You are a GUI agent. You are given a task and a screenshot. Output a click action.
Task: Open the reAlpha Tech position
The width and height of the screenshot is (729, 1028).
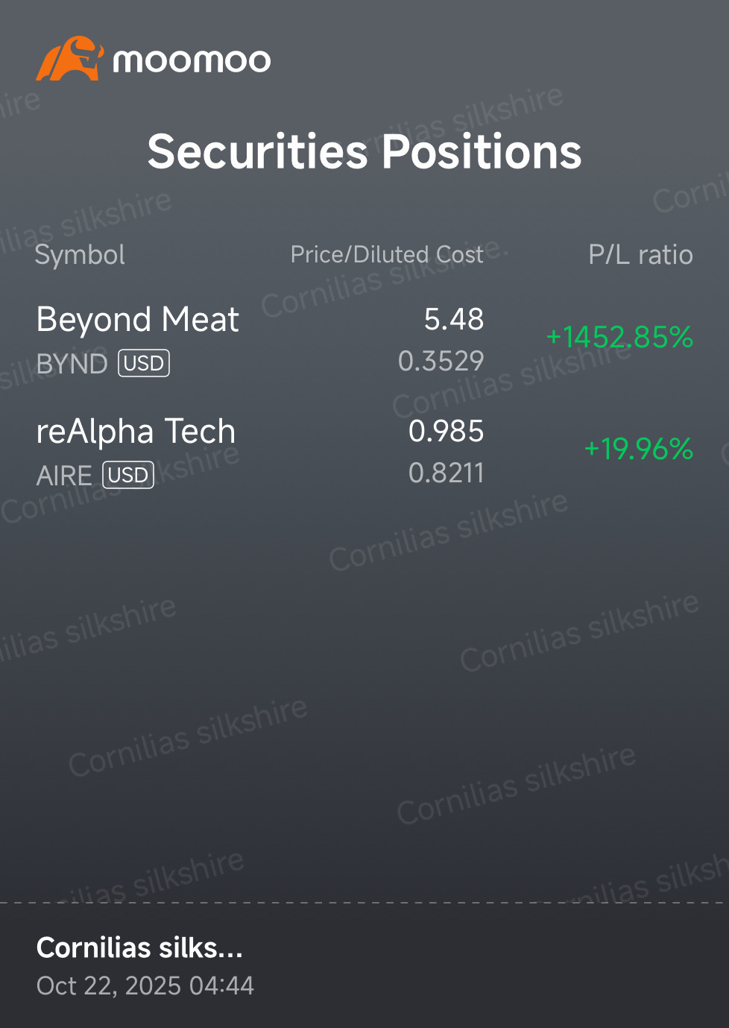click(x=364, y=452)
